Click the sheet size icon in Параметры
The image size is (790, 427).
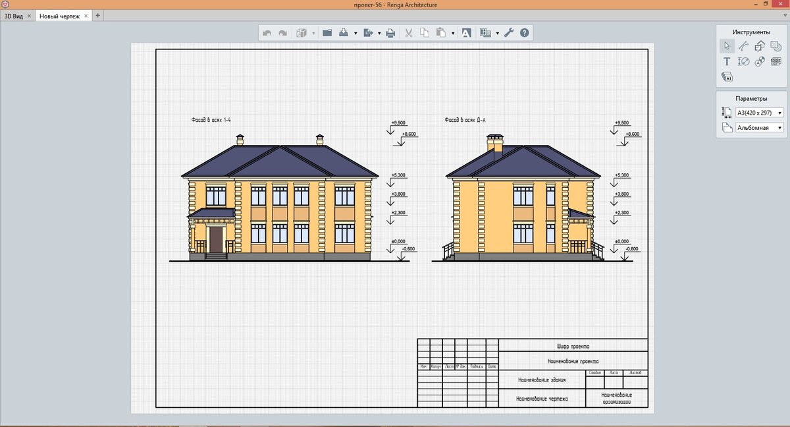coord(727,113)
